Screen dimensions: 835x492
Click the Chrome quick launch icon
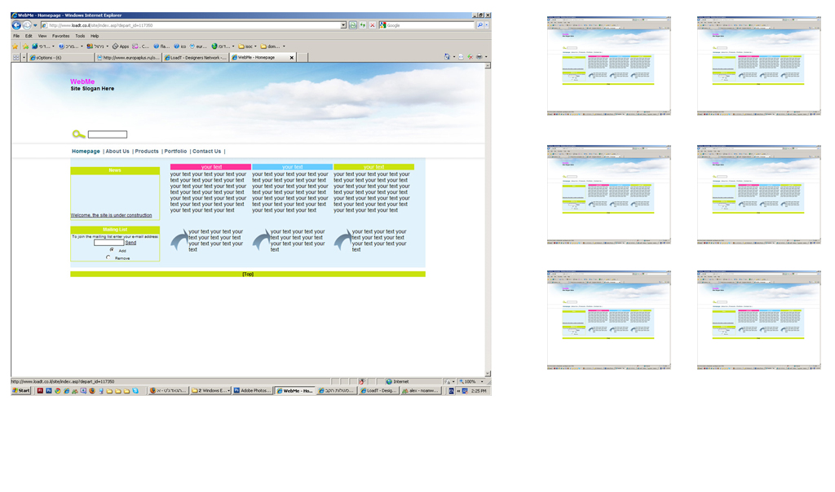pyautogui.click(x=58, y=390)
